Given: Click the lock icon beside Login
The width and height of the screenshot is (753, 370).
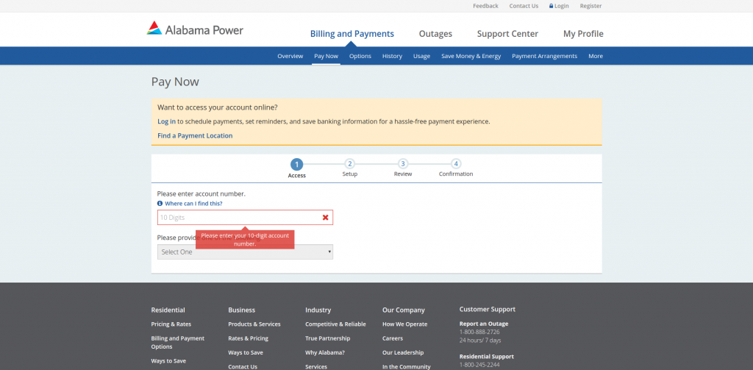Looking at the screenshot, I should (552, 6).
